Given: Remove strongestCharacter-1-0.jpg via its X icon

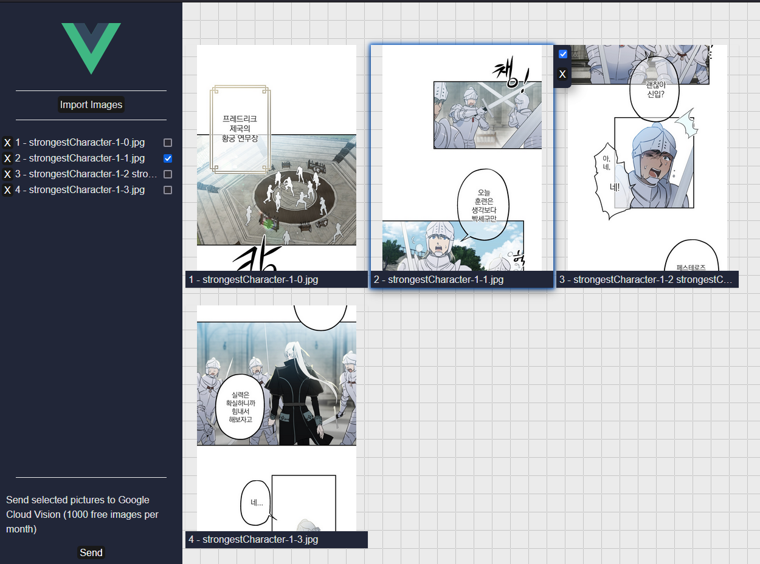Looking at the screenshot, I should 7,143.
